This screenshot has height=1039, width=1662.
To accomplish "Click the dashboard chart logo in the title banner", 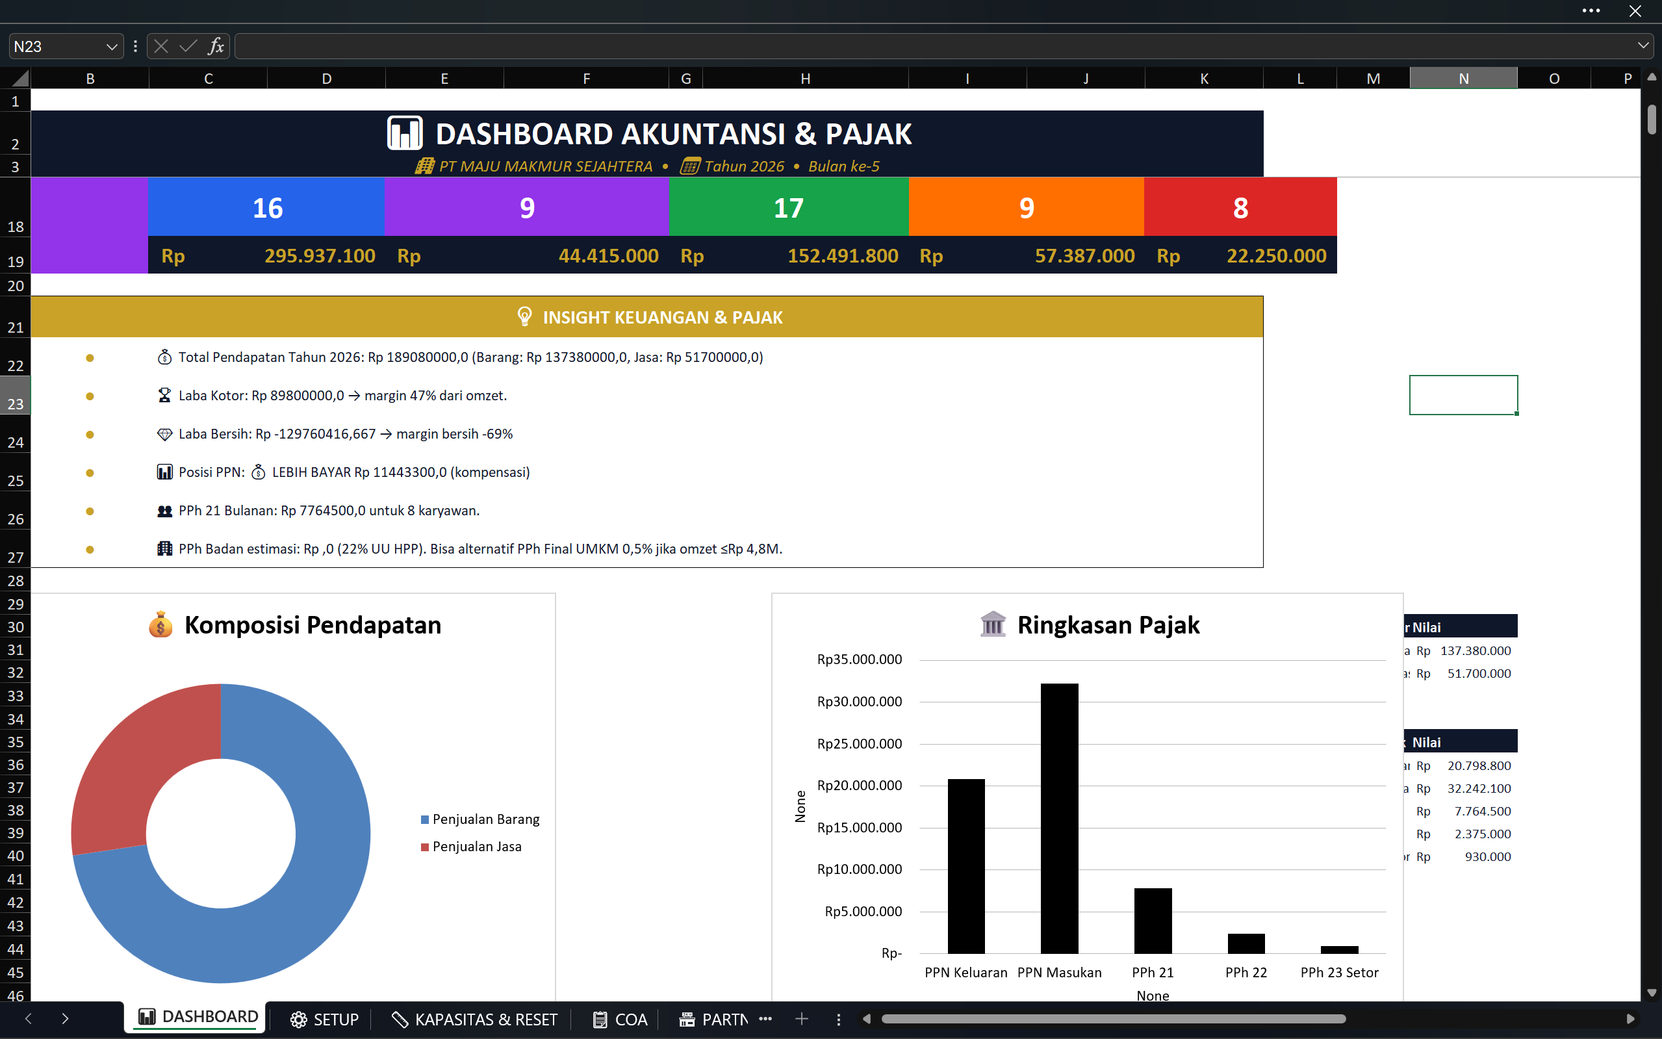I will point(405,133).
